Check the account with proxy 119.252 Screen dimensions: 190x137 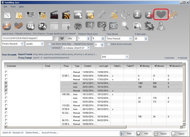pos(6,105)
